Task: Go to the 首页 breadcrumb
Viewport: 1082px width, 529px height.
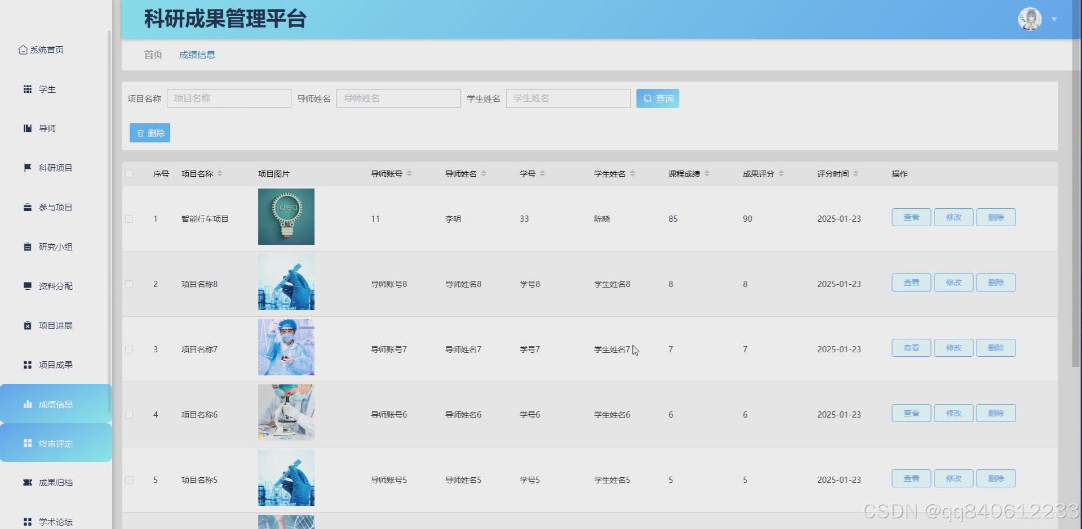Action: 153,55
